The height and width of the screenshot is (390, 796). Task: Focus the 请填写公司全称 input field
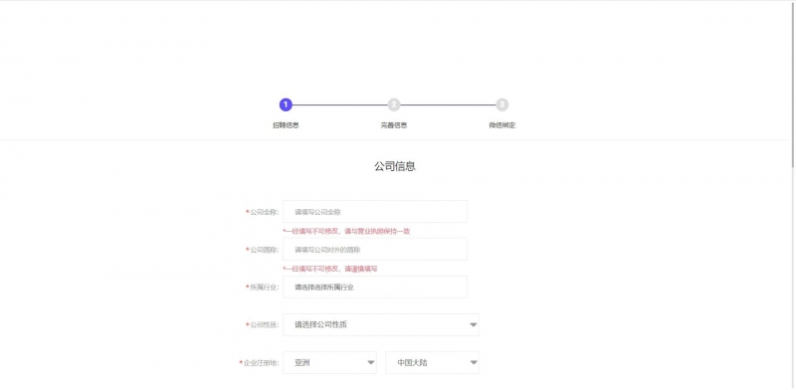tap(375, 211)
